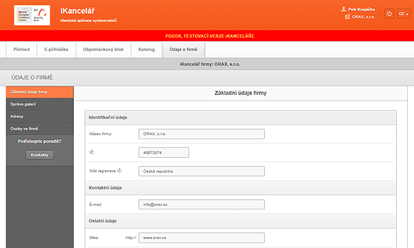Click the Web address field
The height and width of the screenshot is (248, 414).
click(x=201, y=238)
